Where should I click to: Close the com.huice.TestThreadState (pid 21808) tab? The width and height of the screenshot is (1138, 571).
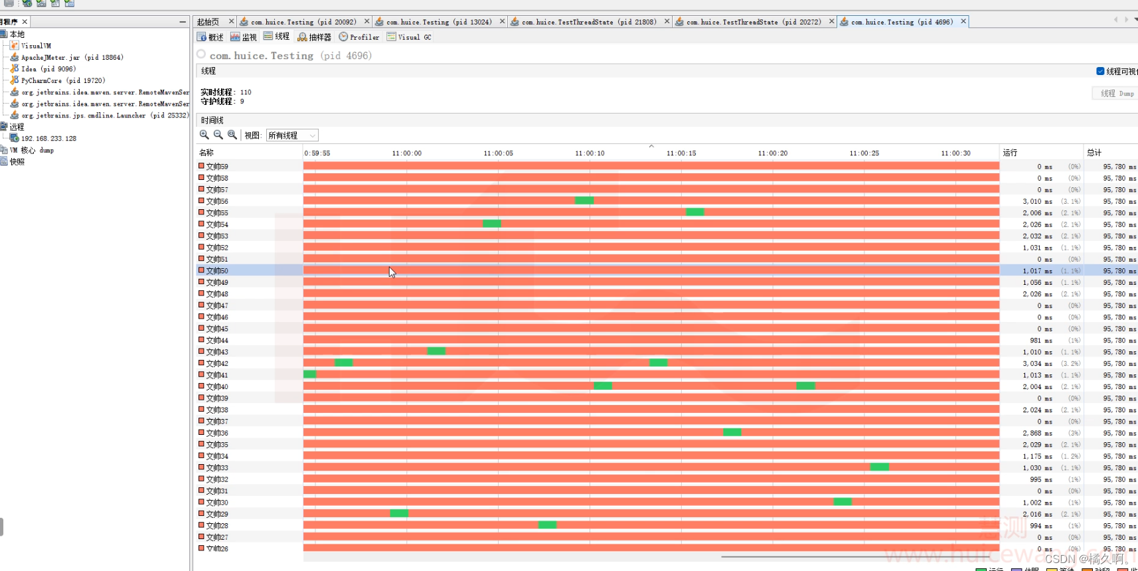pos(667,22)
